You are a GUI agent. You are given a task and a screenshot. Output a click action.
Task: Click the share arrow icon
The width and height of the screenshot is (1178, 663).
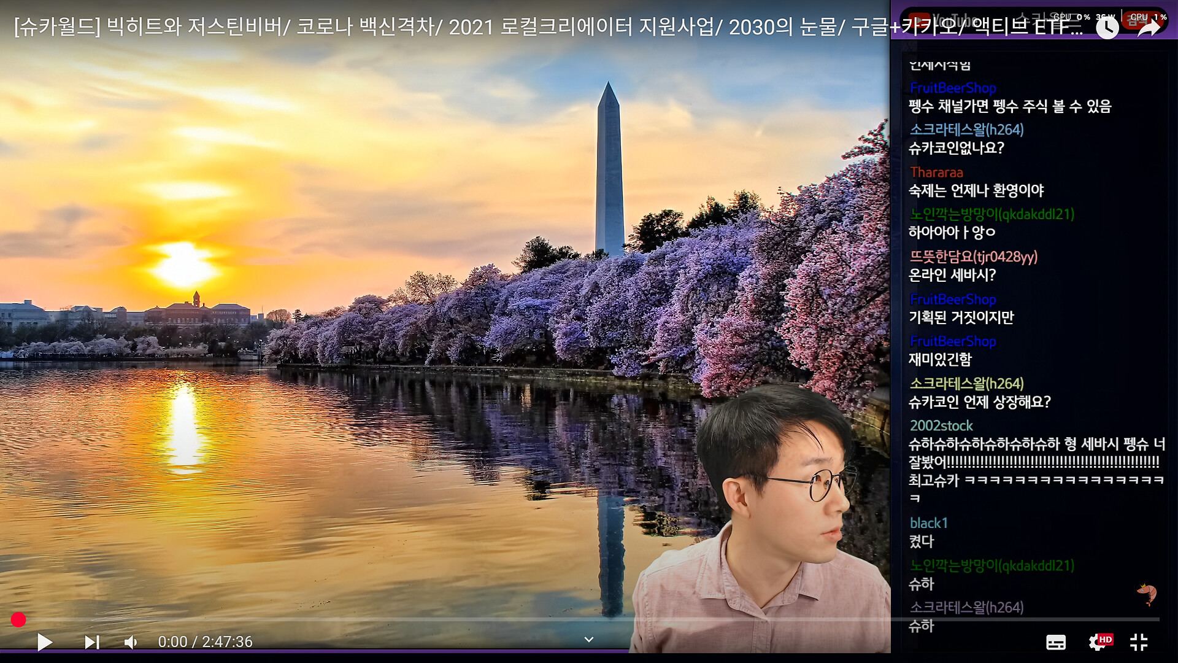click(x=1149, y=28)
